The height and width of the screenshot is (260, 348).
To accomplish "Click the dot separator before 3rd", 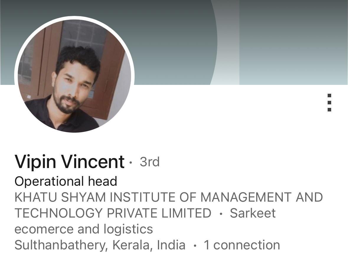I will pos(131,163).
